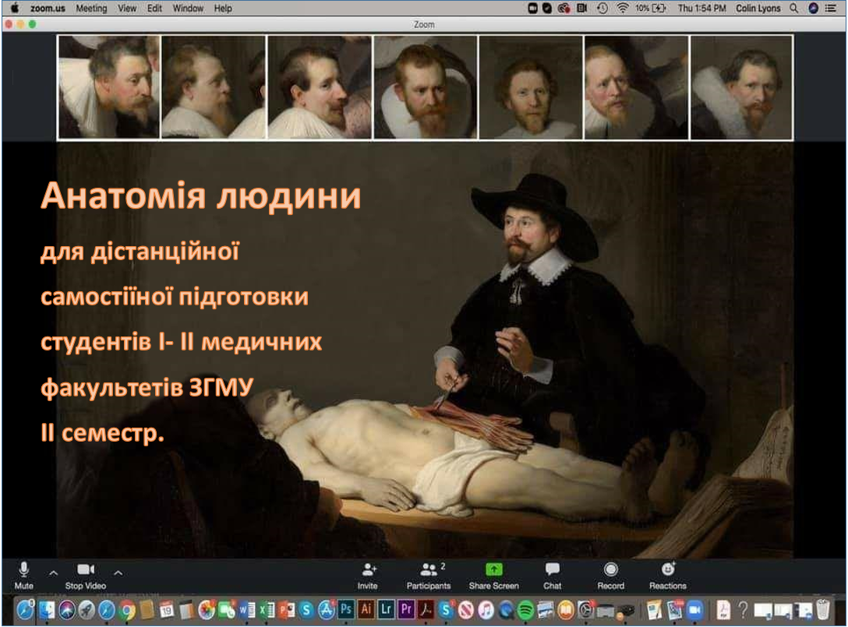Launch Lightroom from the Dock
848x627 pixels.
[386, 610]
